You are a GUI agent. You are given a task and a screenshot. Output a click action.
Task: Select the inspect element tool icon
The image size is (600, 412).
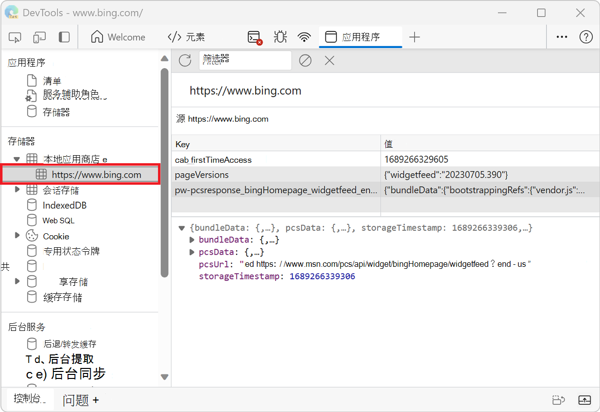tap(14, 37)
